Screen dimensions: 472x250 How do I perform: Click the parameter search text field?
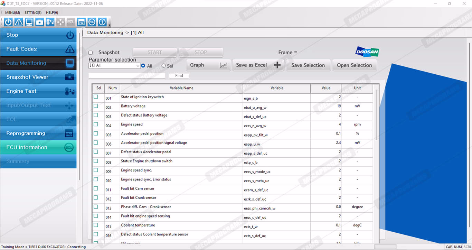click(127, 76)
